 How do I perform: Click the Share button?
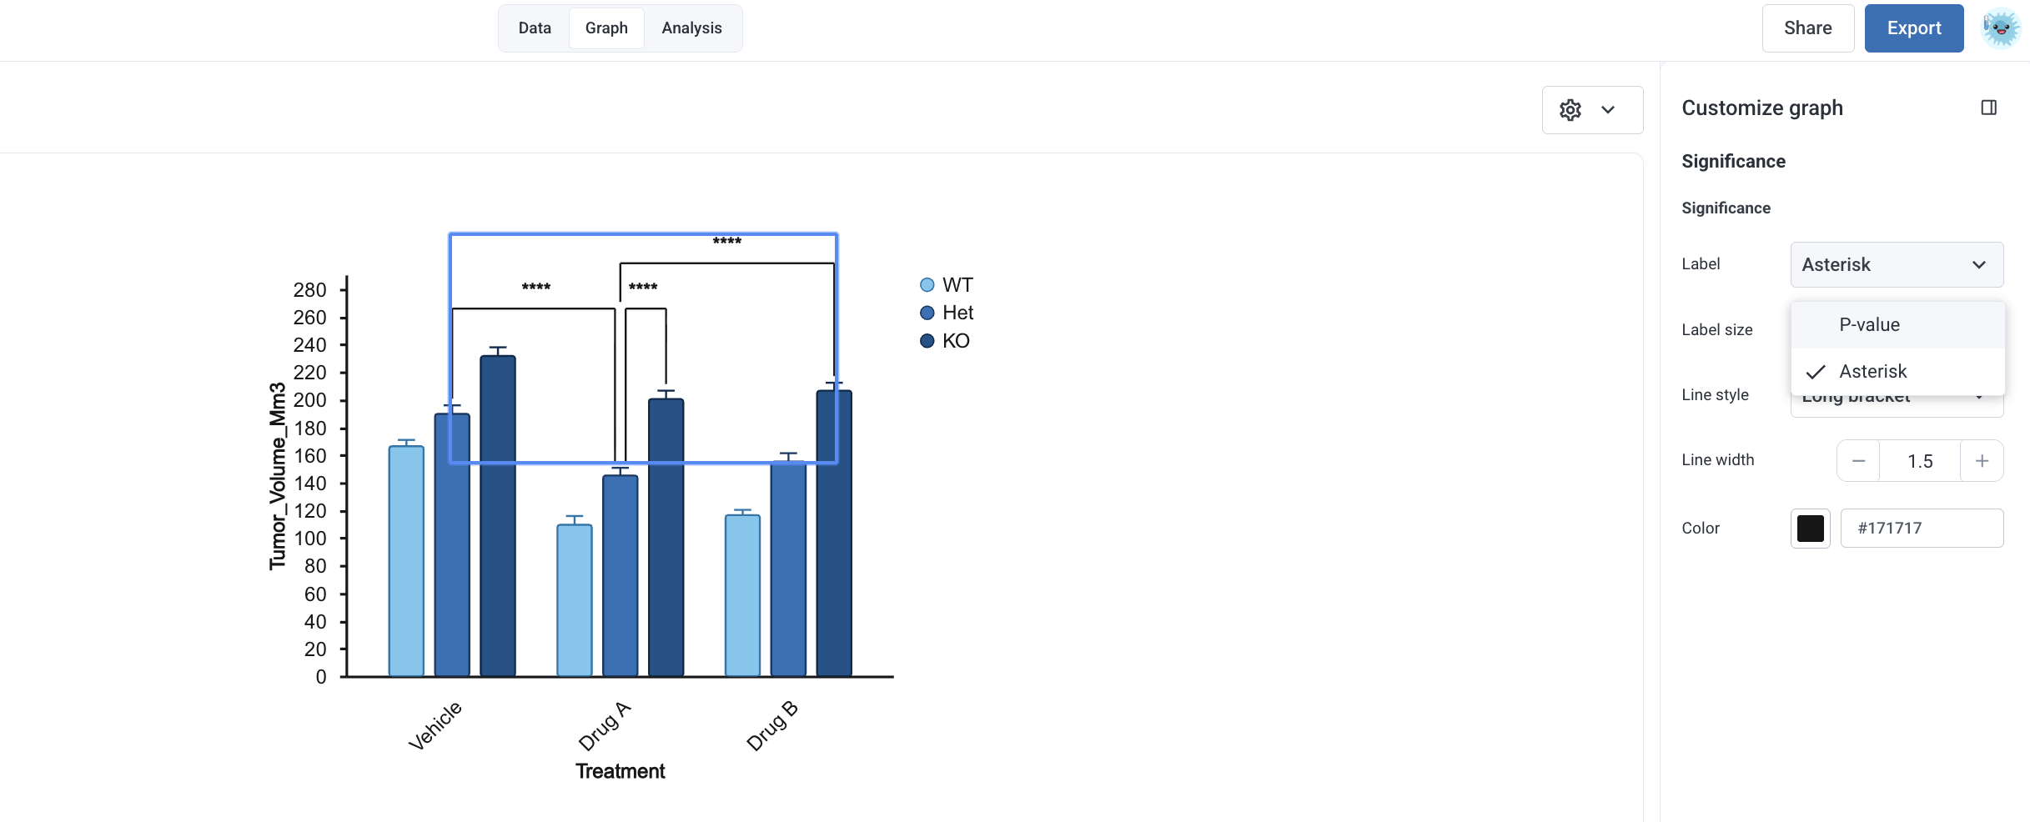tap(1808, 28)
